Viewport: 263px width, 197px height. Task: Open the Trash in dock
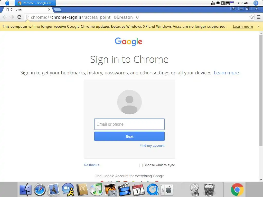(x=209, y=190)
